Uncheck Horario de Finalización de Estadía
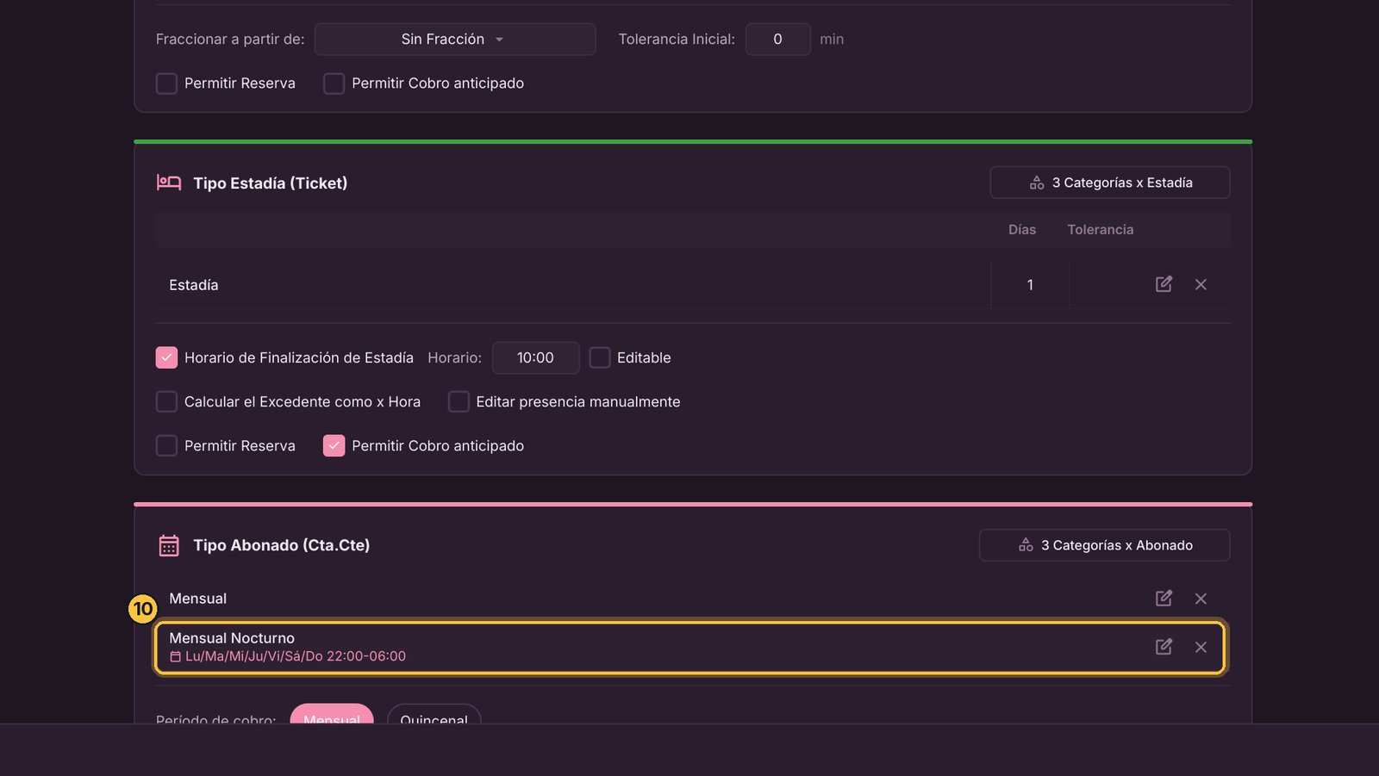This screenshot has height=776, width=1379. pyautogui.click(x=166, y=357)
